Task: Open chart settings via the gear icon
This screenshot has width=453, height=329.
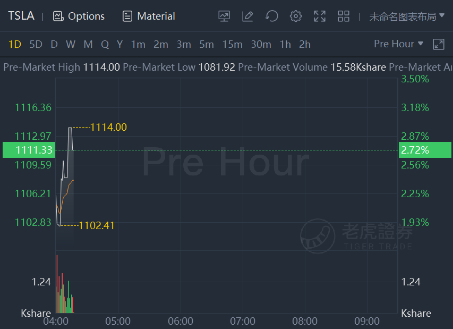Action: click(296, 16)
